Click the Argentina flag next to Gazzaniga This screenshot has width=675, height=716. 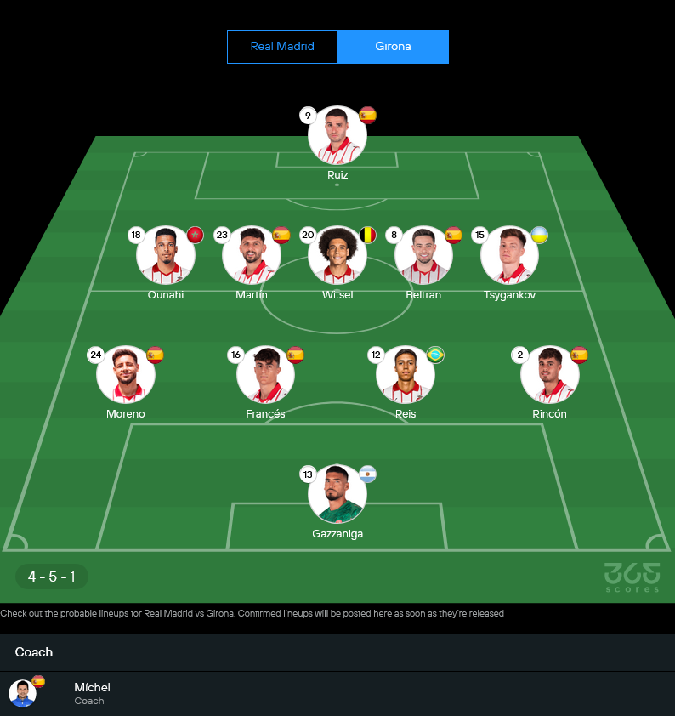(x=367, y=474)
